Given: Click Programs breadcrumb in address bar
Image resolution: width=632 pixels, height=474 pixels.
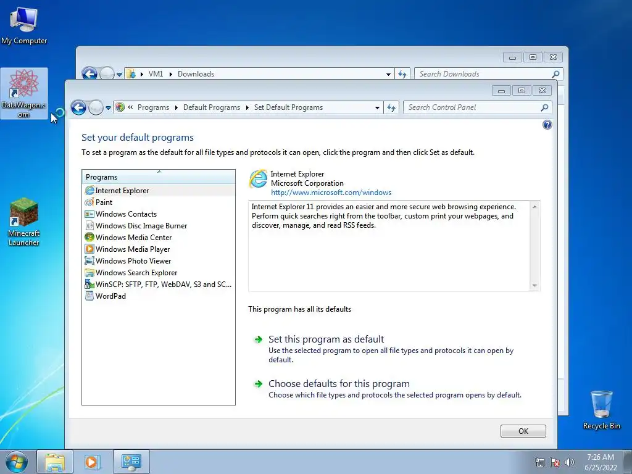Looking at the screenshot, I should (x=153, y=107).
